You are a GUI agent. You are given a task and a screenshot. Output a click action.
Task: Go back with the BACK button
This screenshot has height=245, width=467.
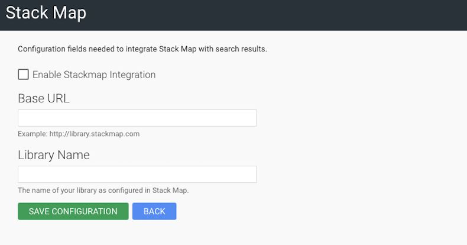point(154,211)
